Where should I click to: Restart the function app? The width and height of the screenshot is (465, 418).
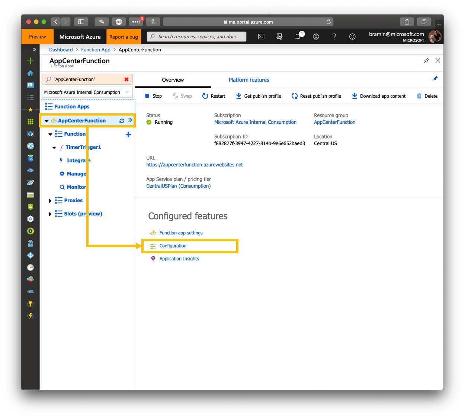click(214, 96)
